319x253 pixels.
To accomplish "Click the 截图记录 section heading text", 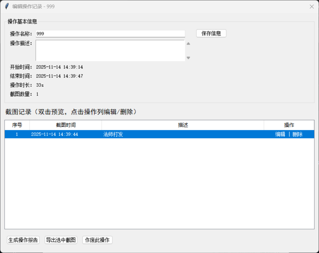I will 71,112.
